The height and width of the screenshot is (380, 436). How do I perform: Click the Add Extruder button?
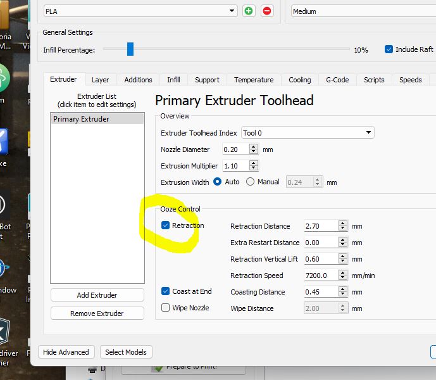97,294
